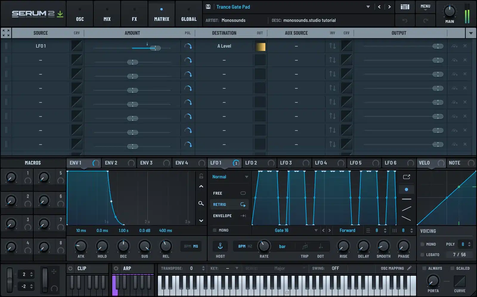Click the LFO1 row output slider
Screen dimensions: 477x297
pyautogui.click(x=404, y=46)
